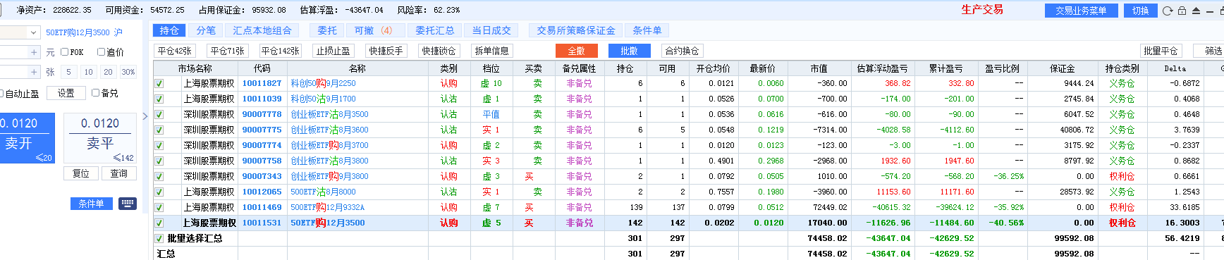Click the blue 批撤 button
Screen dimensions: 1224x260
[629, 51]
